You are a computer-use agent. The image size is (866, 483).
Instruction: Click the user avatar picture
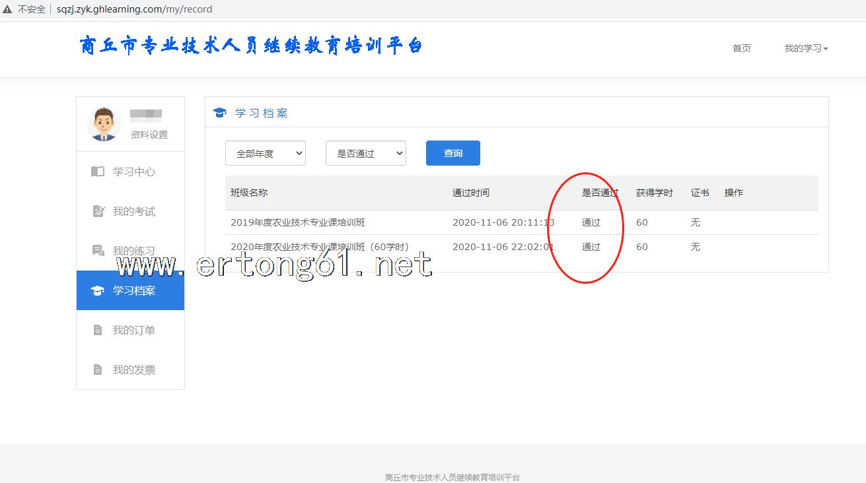104,124
